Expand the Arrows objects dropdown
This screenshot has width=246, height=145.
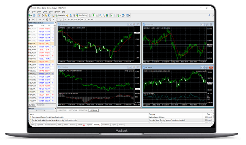[62, 20]
